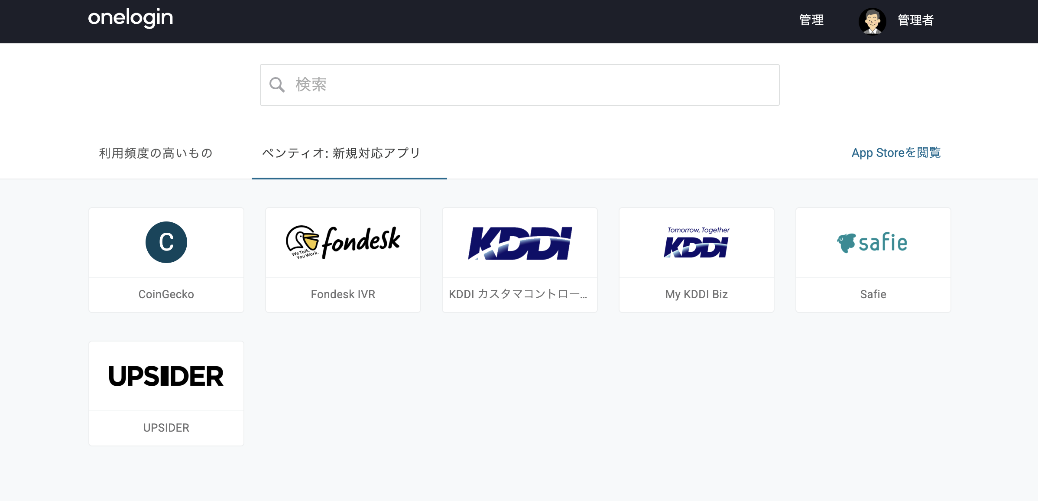Click the onelogin logo

(130, 18)
